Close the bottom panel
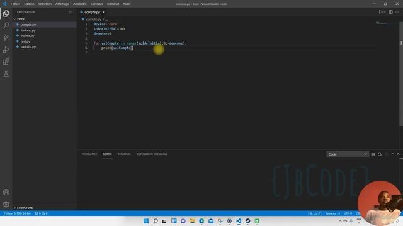 tap(399, 154)
